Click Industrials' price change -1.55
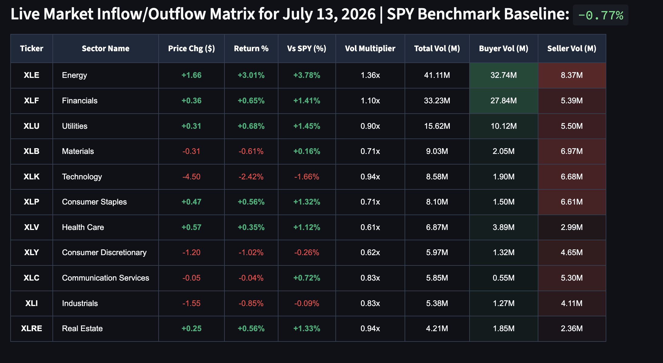This screenshot has width=663, height=363. 191,303
